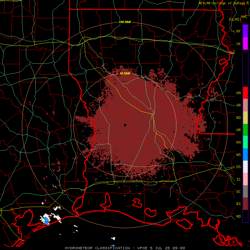Click the BI brown legend swatch
Image resolution: width=250 pixels, height=250 pixels.
tap(245, 204)
